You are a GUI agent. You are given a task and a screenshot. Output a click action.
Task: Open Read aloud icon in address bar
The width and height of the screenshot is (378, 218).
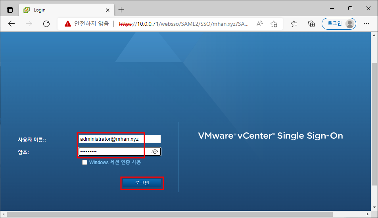point(259,24)
